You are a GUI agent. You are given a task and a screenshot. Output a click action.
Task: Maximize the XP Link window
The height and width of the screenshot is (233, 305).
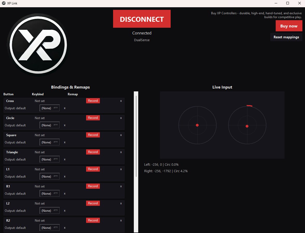pos(287,3)
